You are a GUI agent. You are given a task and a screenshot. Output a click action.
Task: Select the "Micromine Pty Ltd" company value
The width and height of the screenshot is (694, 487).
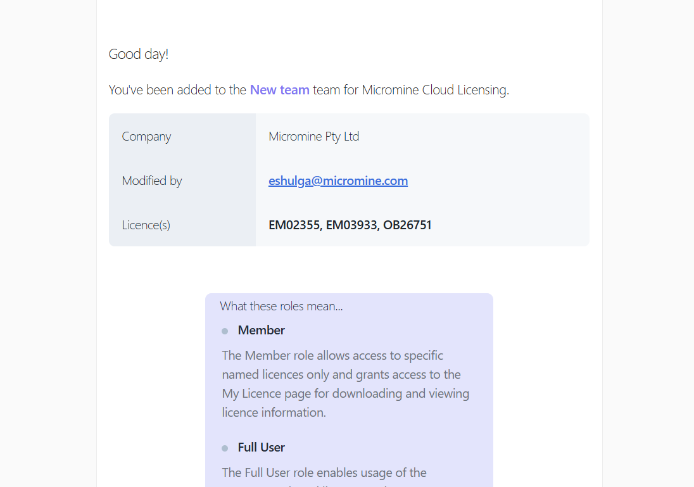[313, 137]
